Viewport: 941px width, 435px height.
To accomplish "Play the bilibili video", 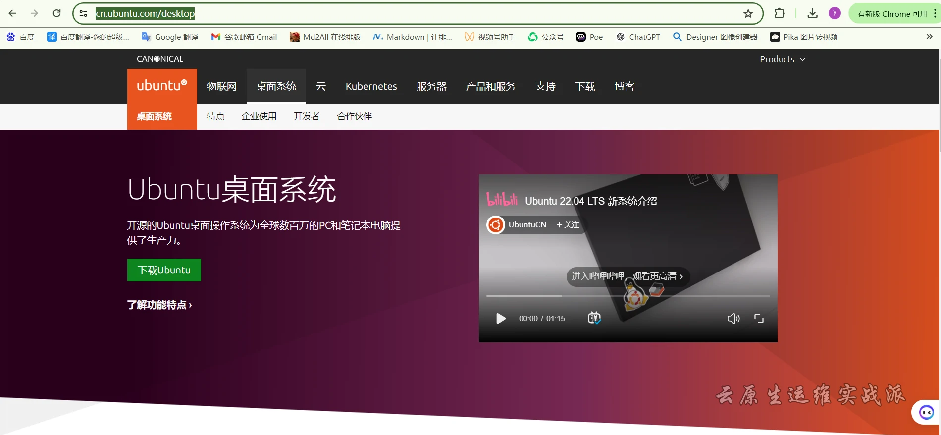I will (x=501, y=319).
